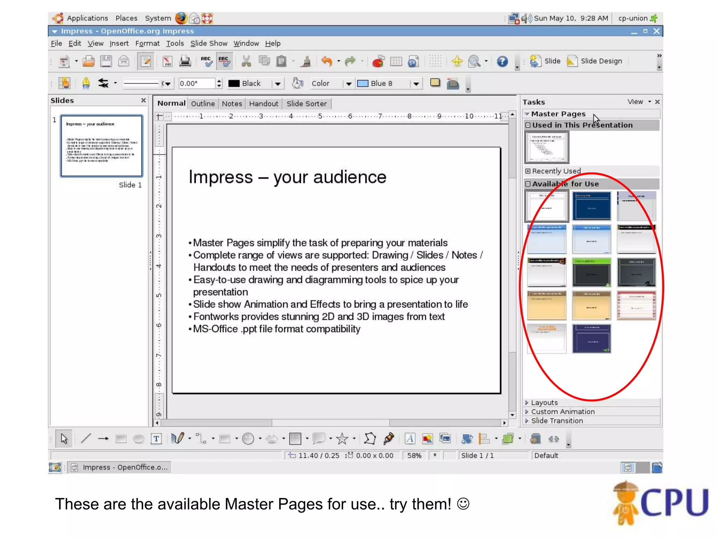Collapse the Available for Use section
717x538 pixels.
[528, 184]
